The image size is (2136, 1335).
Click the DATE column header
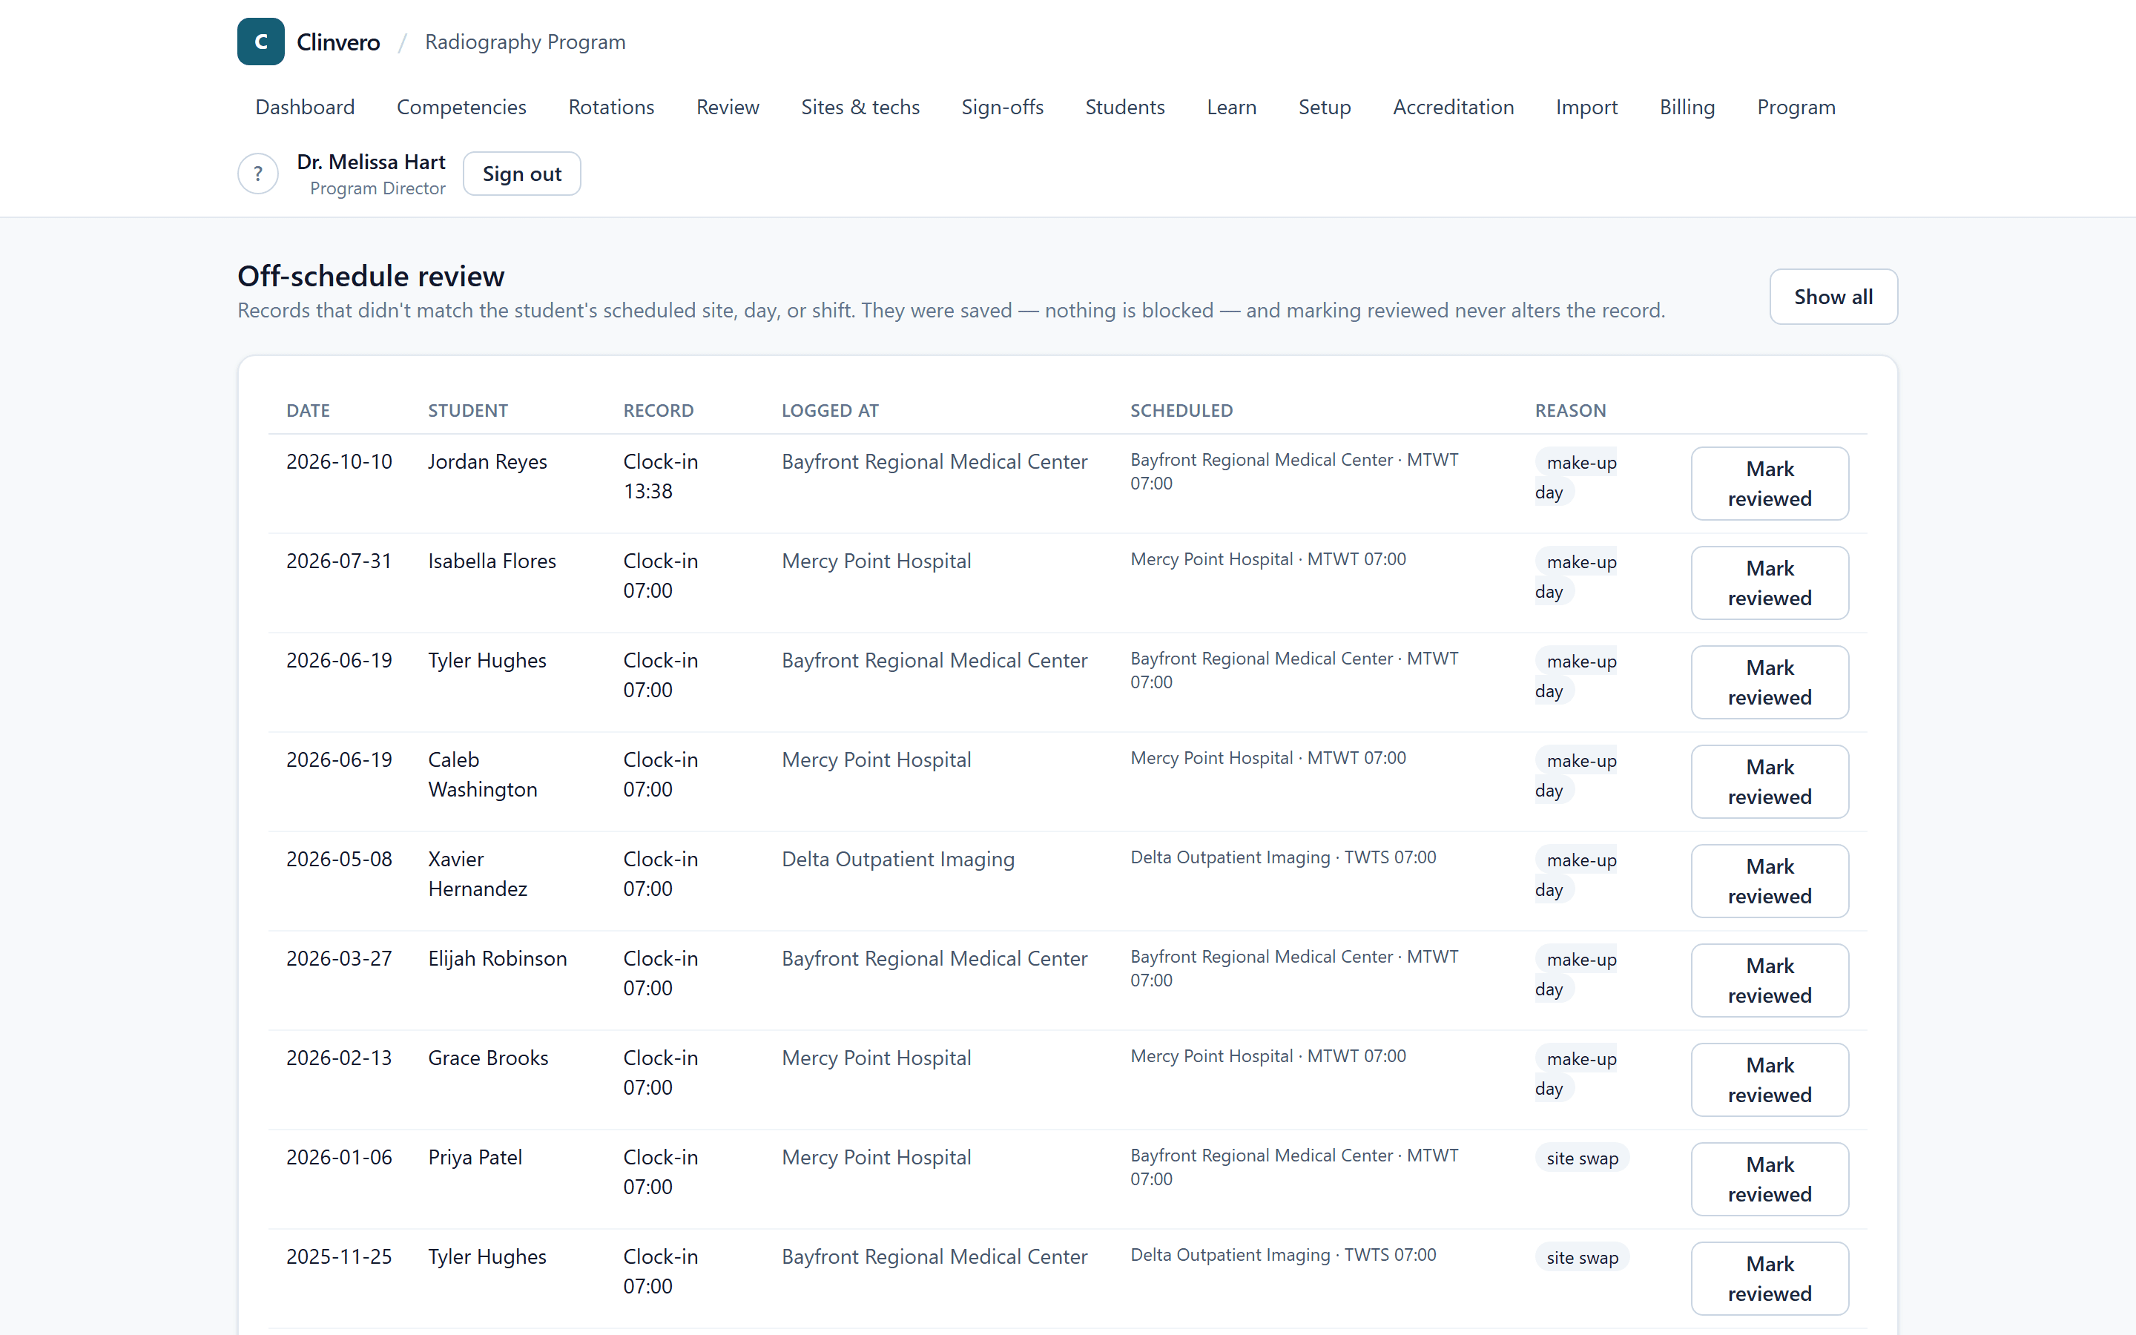point(308,411)
